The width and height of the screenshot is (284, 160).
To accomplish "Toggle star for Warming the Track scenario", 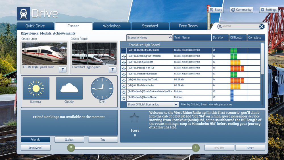I will 124,80.
